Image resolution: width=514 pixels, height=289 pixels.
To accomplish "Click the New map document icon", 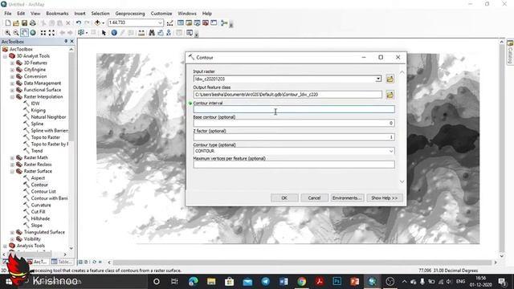I will (x=8, y=23).
